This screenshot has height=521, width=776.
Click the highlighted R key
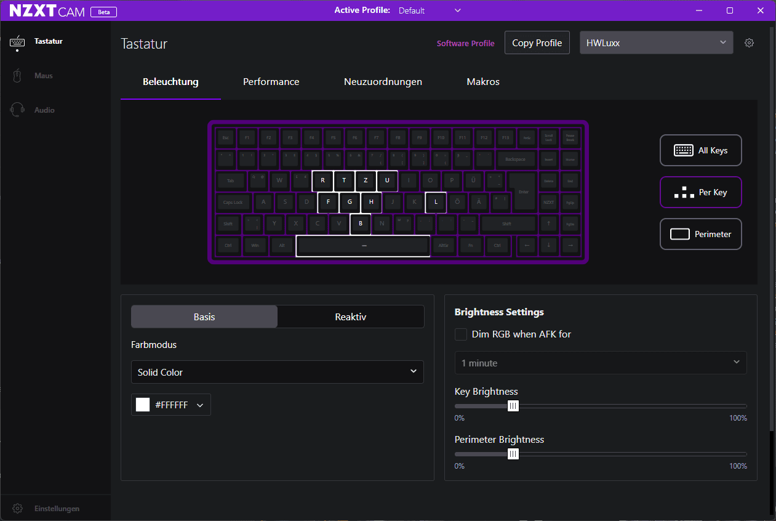pos(322,180)
